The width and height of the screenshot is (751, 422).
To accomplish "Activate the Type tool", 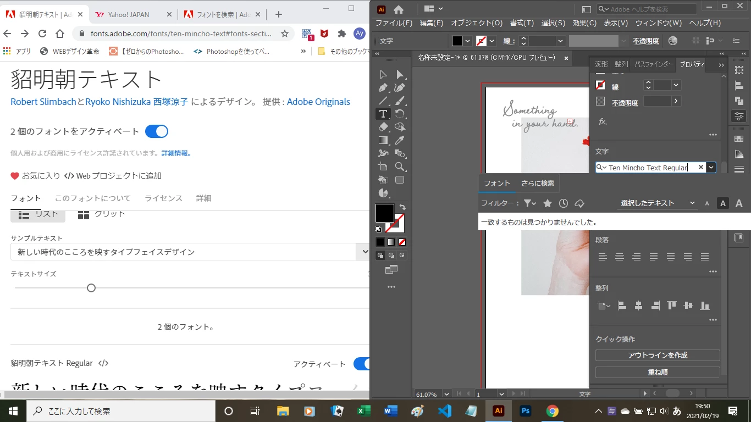I will (383, 114).
